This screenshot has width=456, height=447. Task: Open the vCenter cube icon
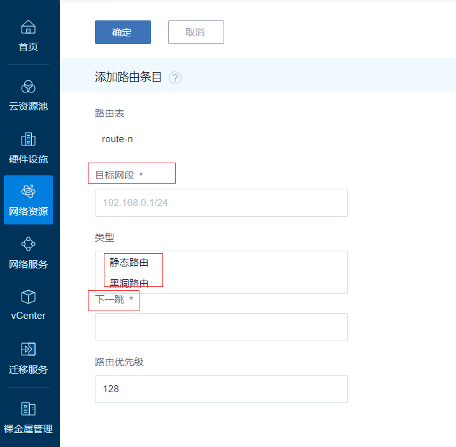[28, 297]
